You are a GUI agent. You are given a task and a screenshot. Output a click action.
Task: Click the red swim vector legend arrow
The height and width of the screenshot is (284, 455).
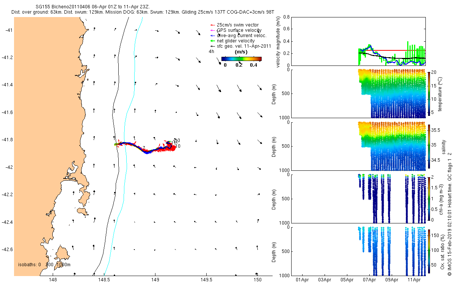pyautogui.click(x=212, y=25)
